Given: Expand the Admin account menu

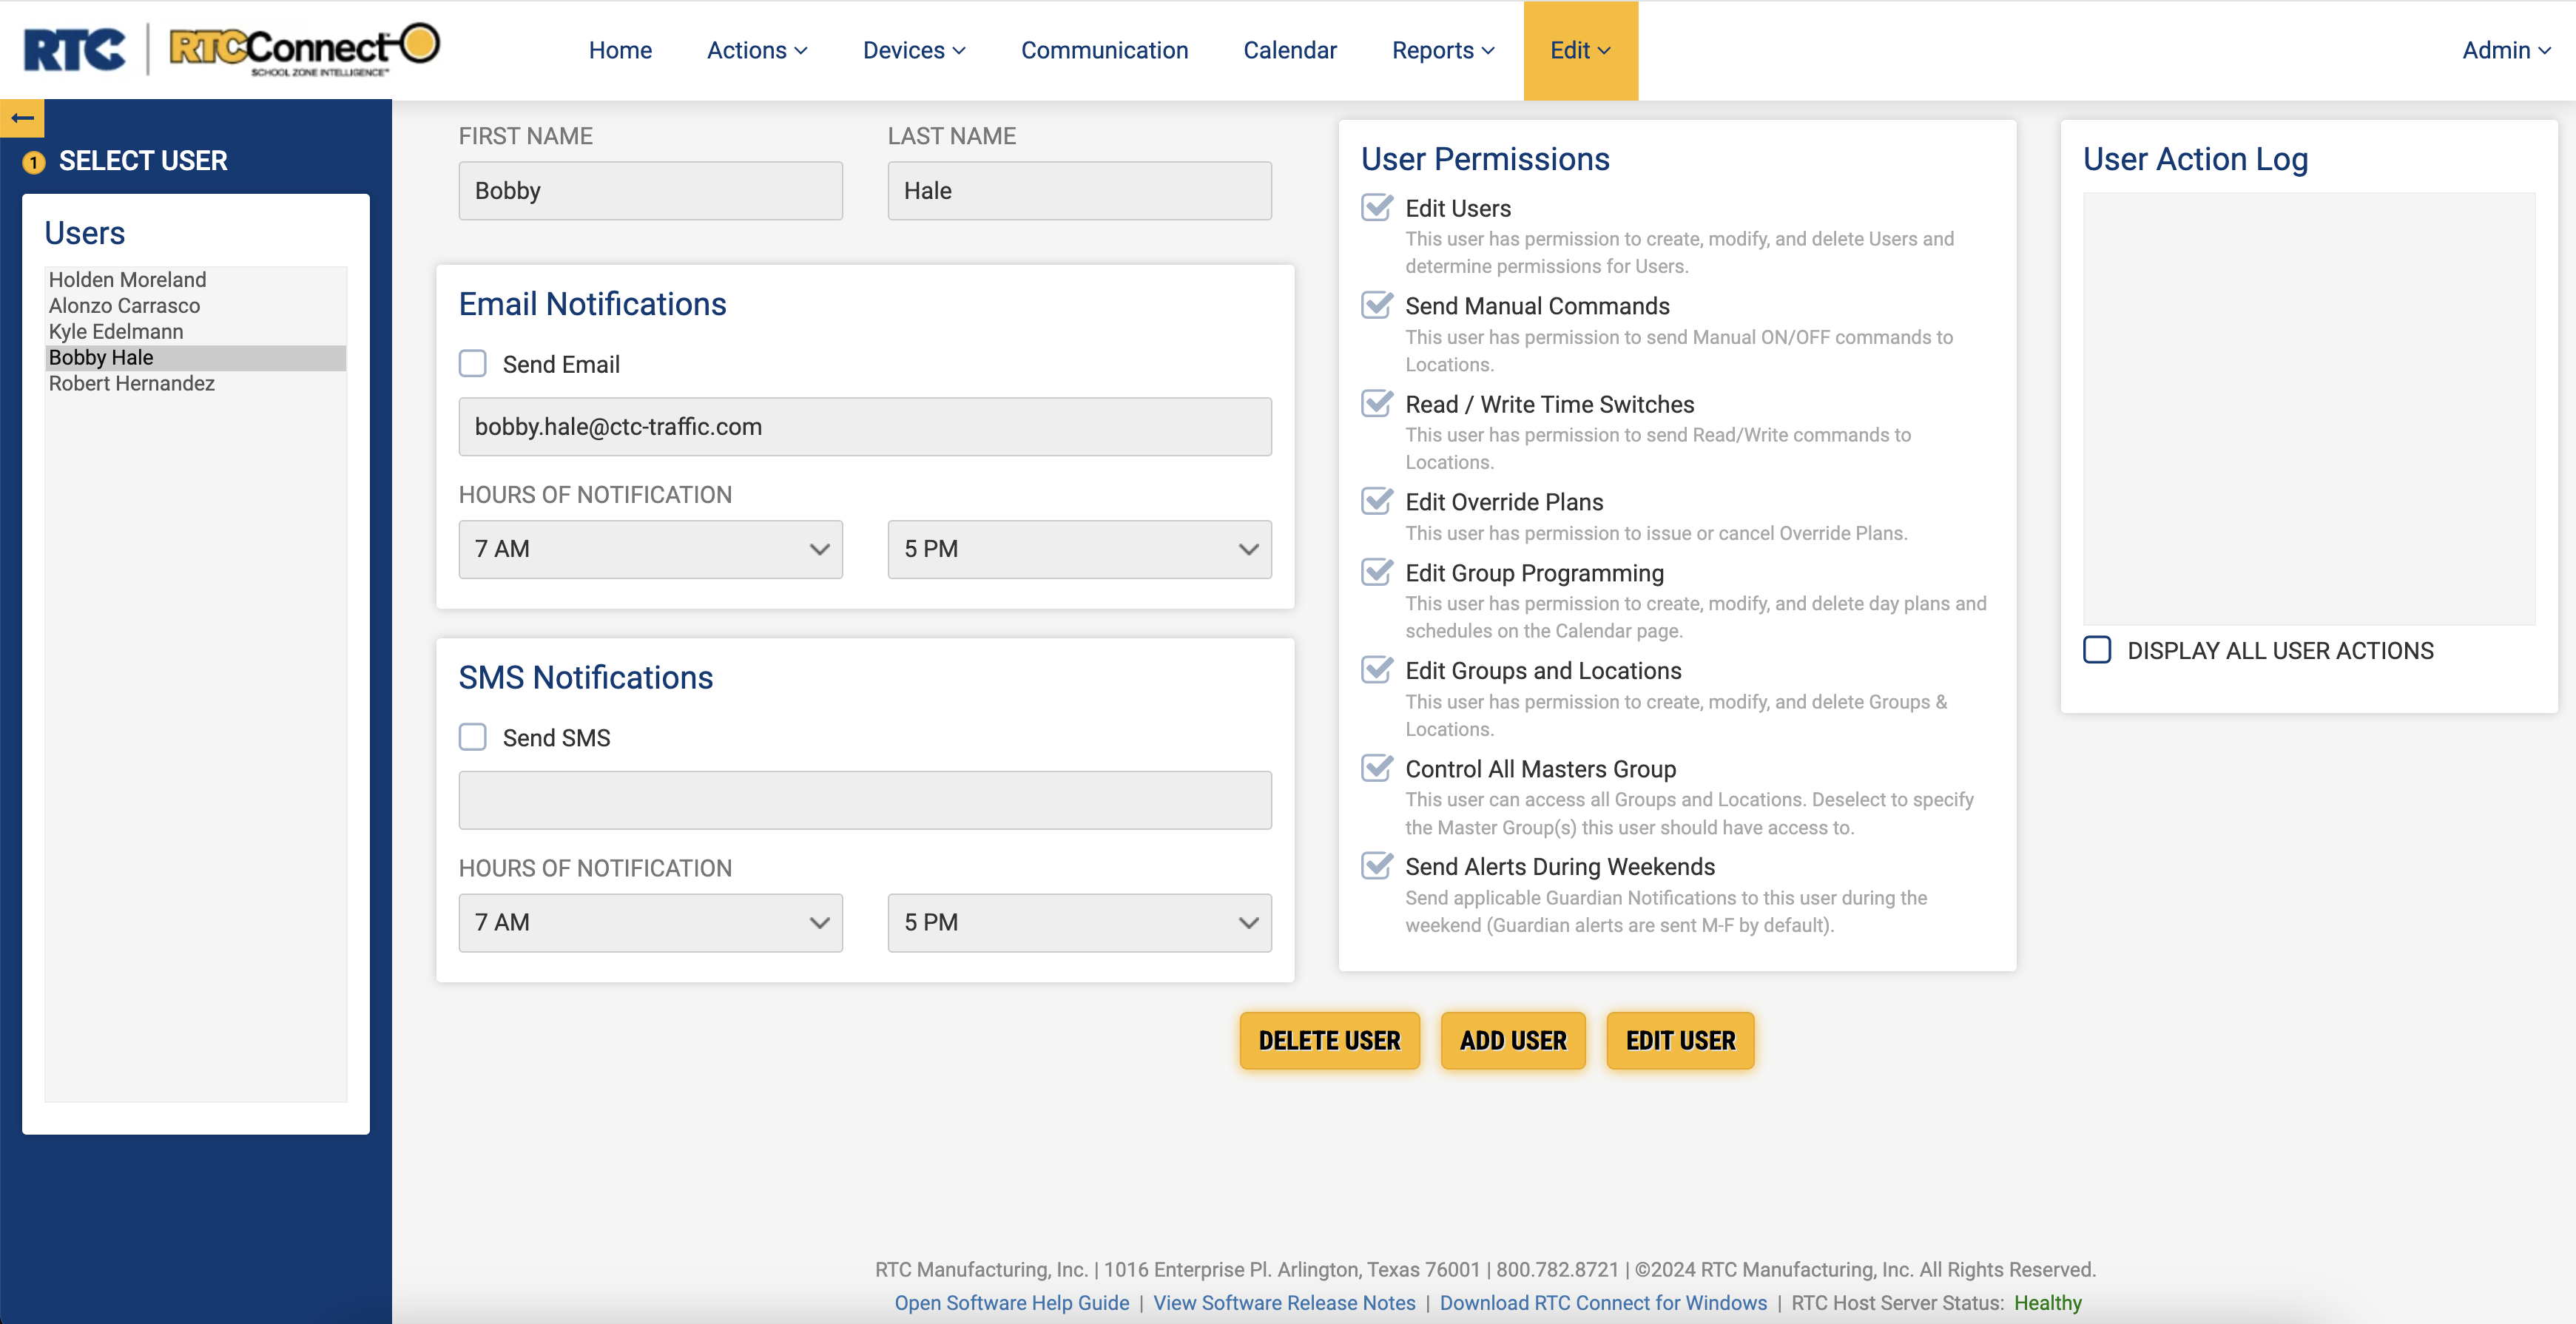Looking at the screenshot, I should (2505, 50).
